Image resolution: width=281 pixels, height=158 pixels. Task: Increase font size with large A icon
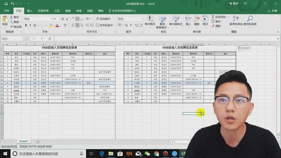pyautogui.click(x=63, y=19)
